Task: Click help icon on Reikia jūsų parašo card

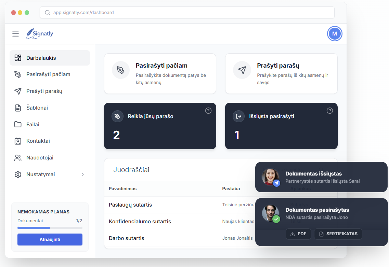Action: click(208, 111)
